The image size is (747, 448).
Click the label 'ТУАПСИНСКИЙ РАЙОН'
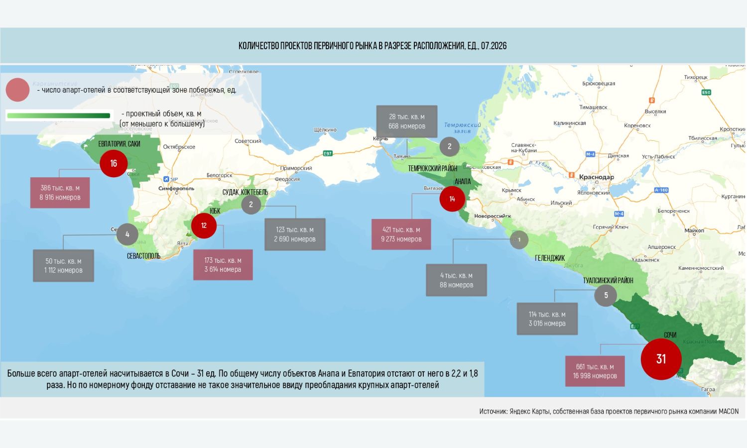click(608, 281)
